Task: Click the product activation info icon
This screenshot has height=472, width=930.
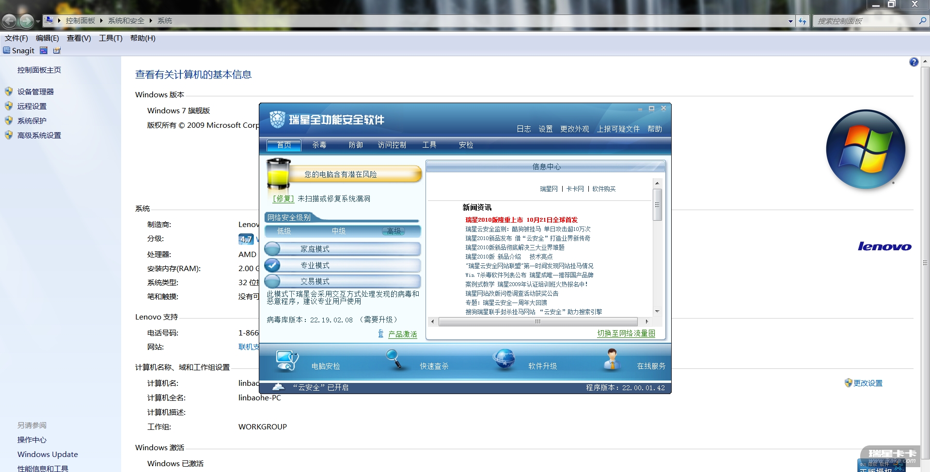Action: coord(380,334)
